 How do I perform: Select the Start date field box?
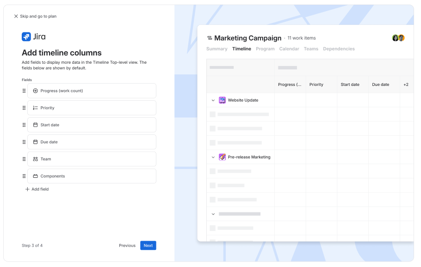point(92,125)
